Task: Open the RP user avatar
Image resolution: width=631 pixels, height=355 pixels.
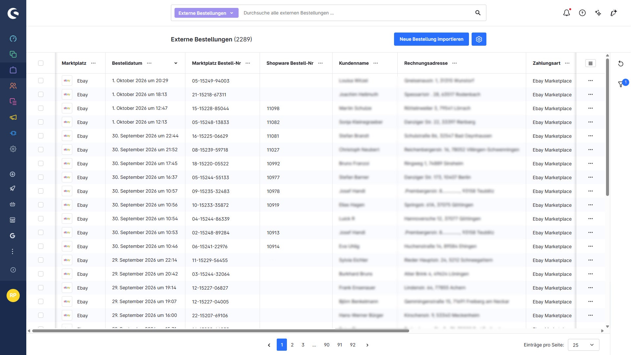Action: [x=13, y=295]
